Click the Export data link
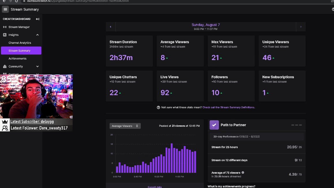The height and width of the screenshot is (188, 334). click(x=155, y=187)
